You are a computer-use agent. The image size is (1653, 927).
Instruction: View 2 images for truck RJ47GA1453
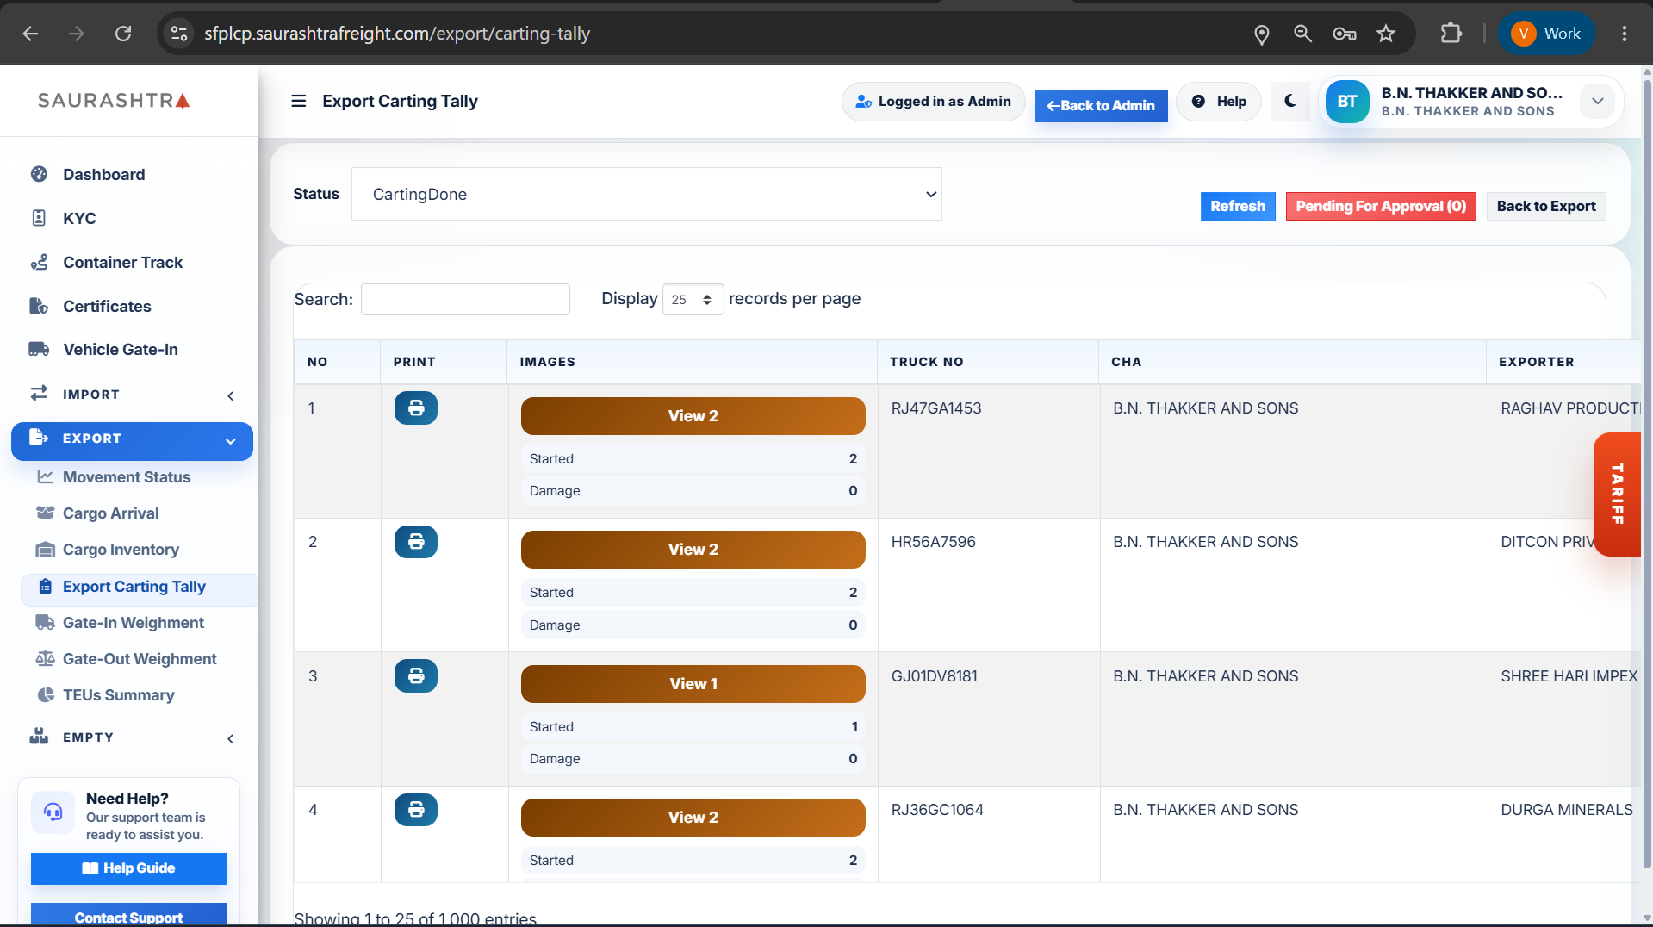click(693, 416)
